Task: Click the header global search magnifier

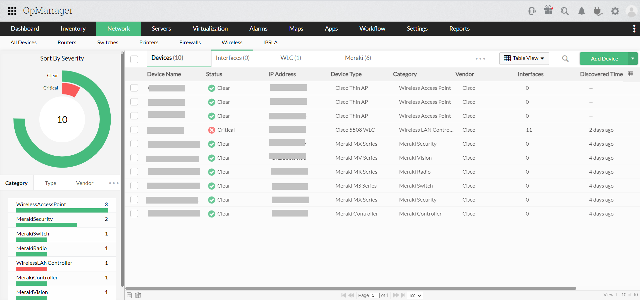Action: click(564, 11)
